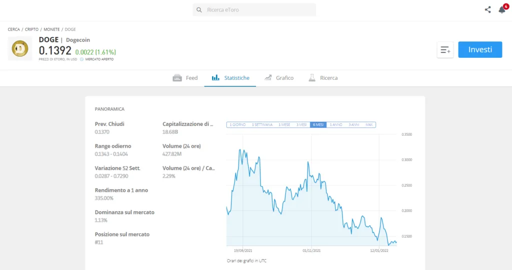Screen dimensions: 512x270
Task: Click the 2.29% volume ratio value
Action: (169, 176)
